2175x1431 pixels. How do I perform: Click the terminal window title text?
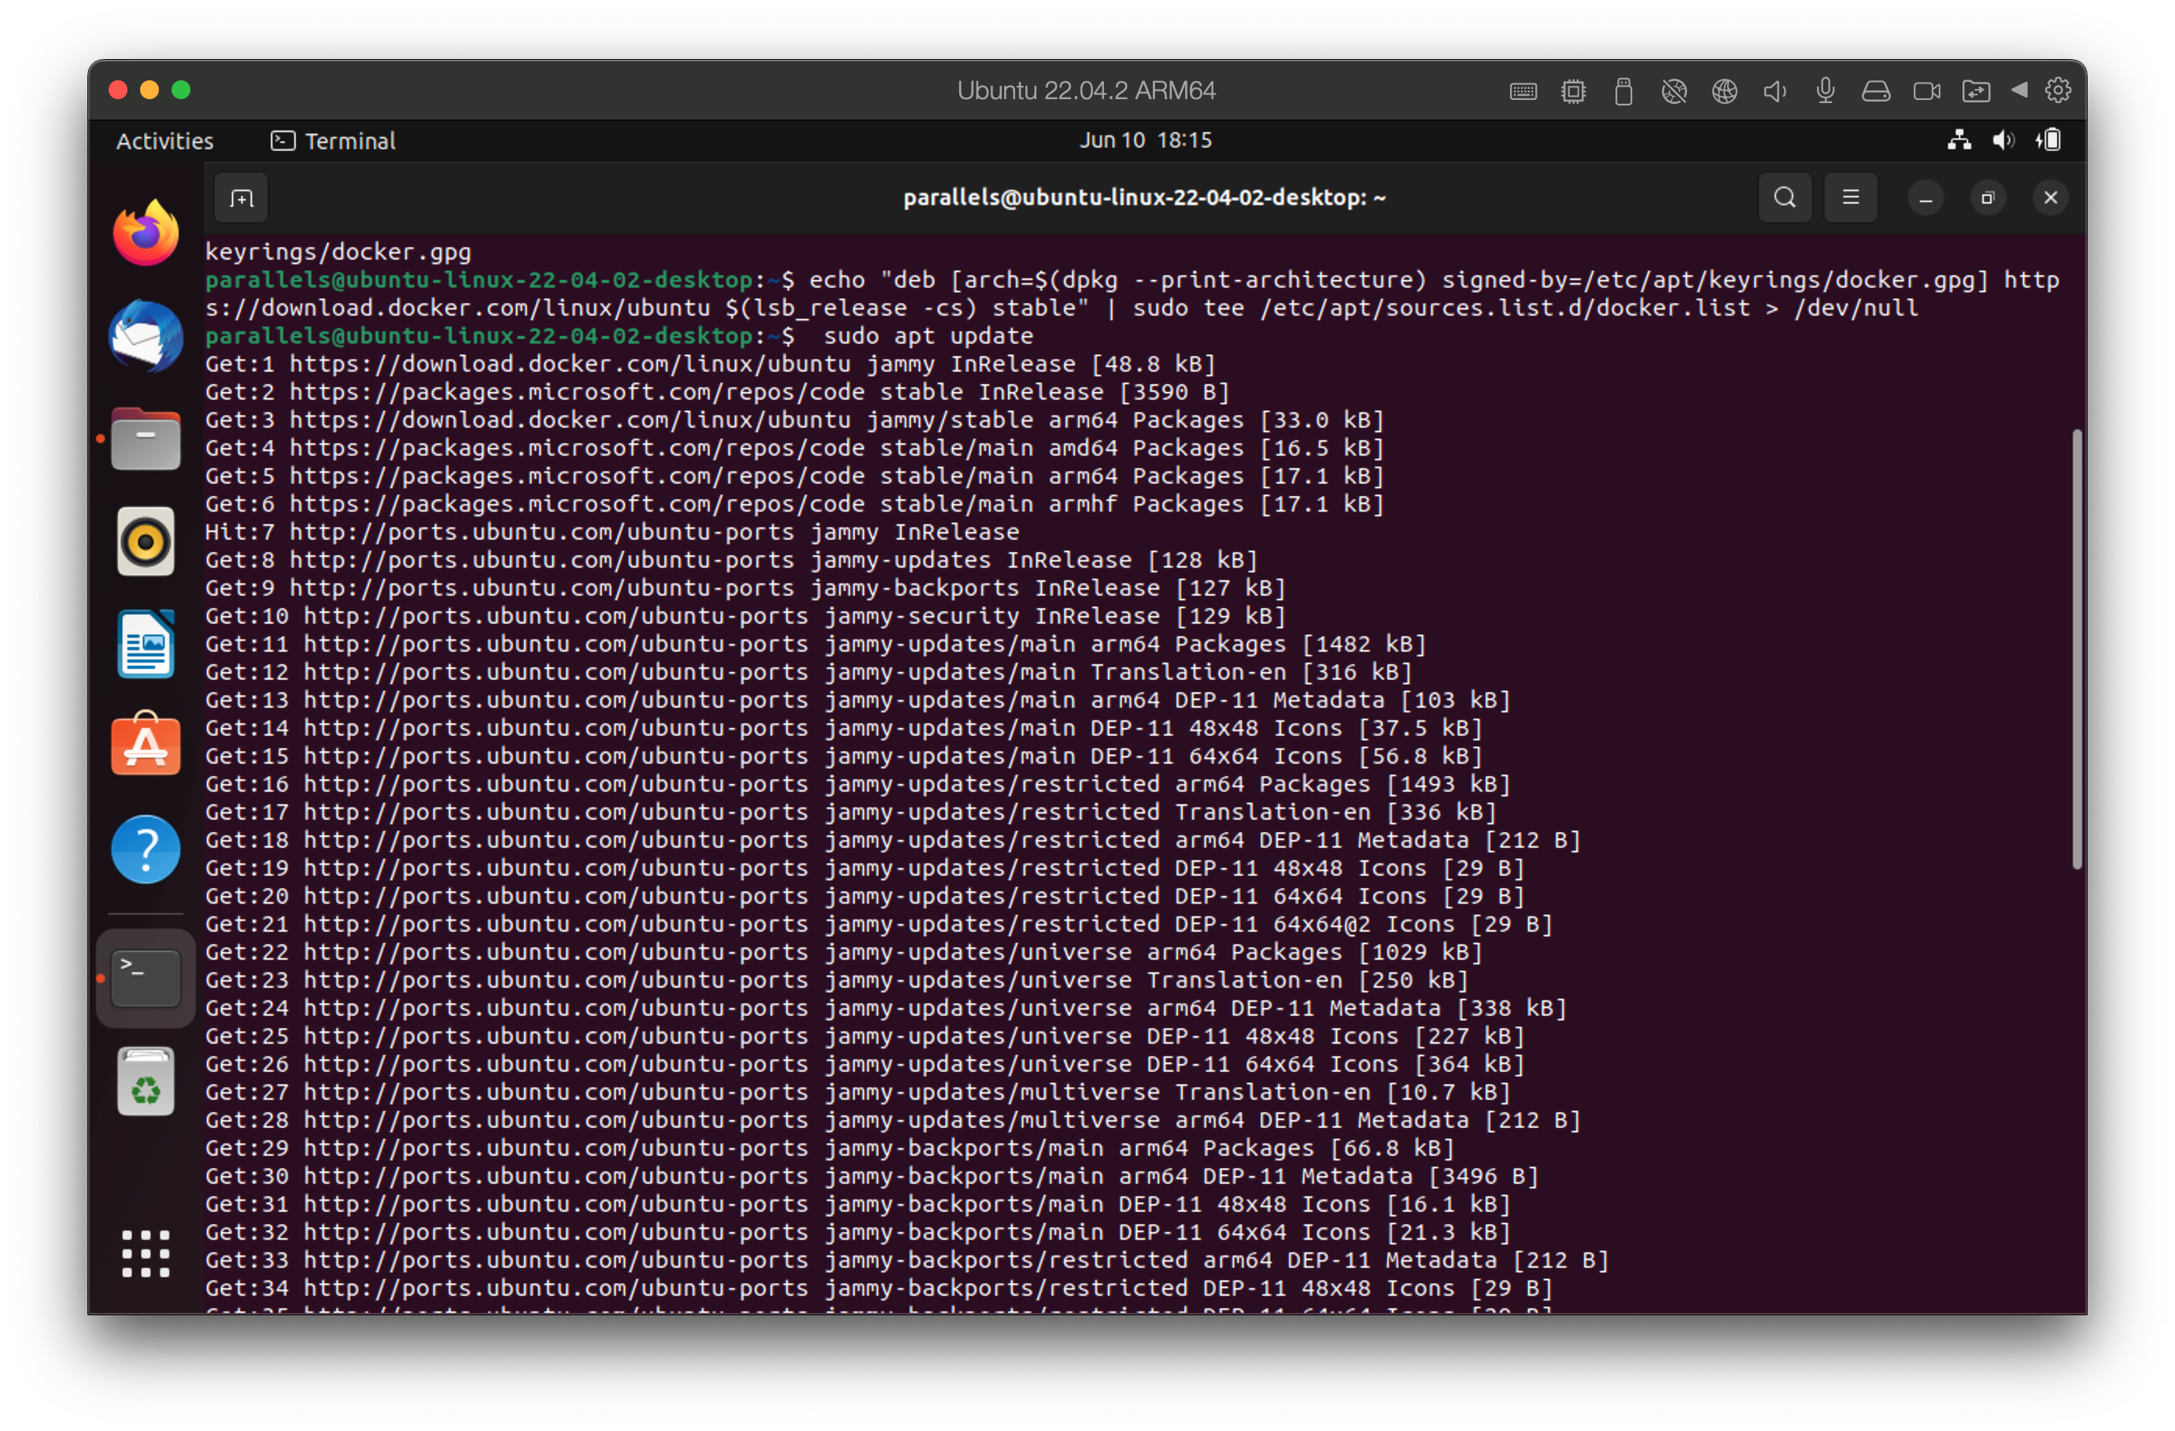(x=1144, y=198)
